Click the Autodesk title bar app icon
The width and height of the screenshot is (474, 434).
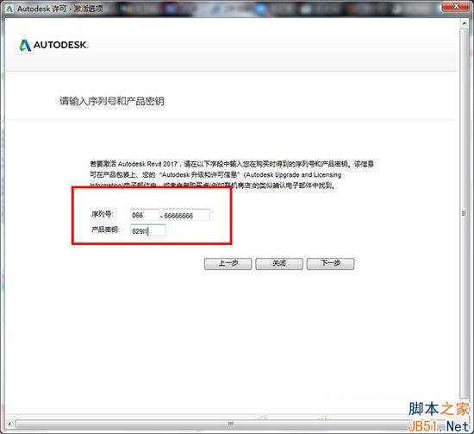pyautogui.click(x=9, y=9)
